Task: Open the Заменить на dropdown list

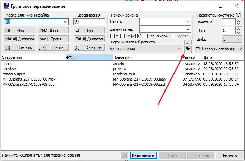Action: (188, 29)
